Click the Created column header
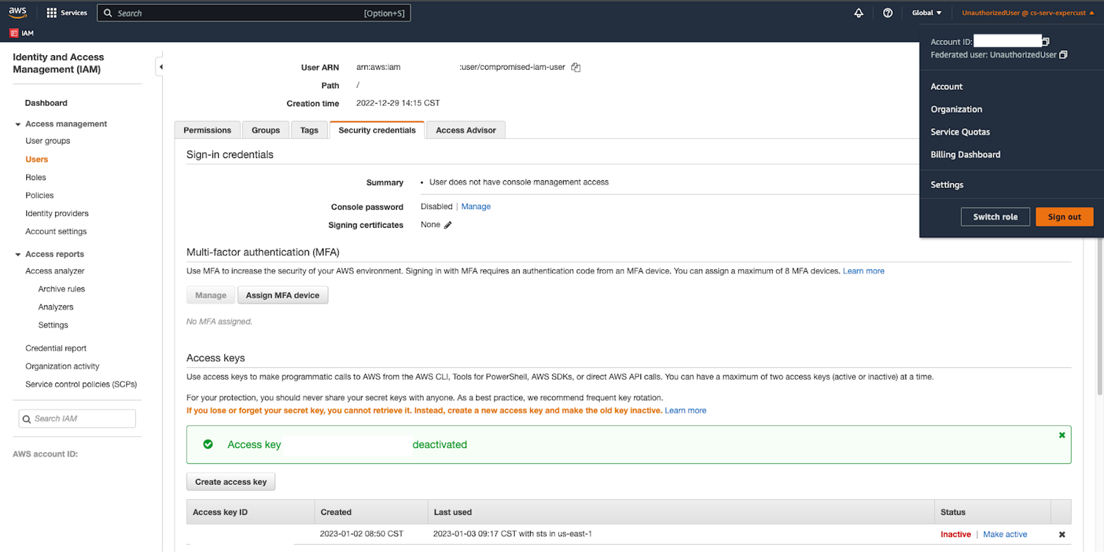 coord(371,512)
